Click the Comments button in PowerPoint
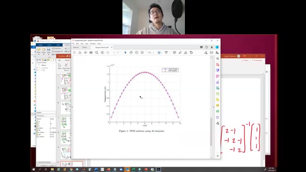The image size is (306, 172). tap(257, 60)
